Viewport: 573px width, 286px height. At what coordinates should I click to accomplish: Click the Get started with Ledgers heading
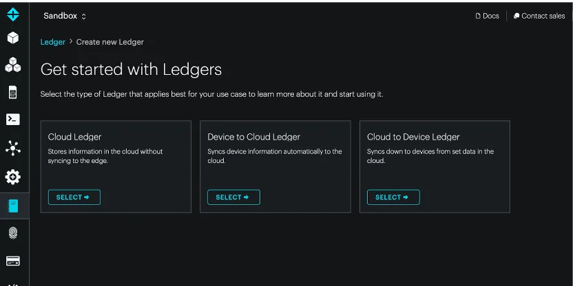(x=131, y=69)
